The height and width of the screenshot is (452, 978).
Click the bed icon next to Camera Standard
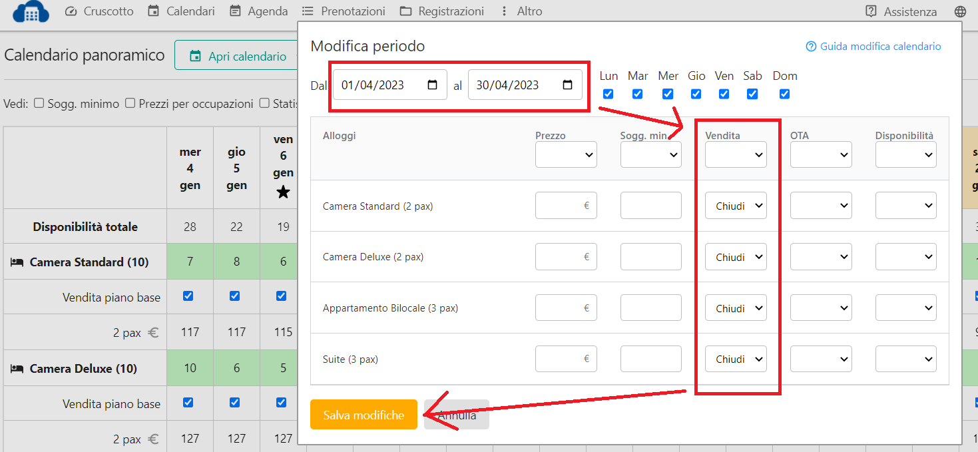point(17,262)
